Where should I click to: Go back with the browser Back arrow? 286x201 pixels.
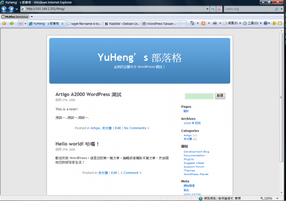click(4, 9)
